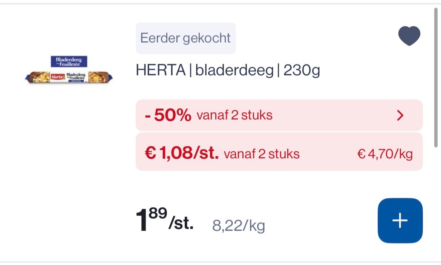
Task: Toggle the heart favorite icon for the bladerdeeg
Action: (x=409, y=35)
